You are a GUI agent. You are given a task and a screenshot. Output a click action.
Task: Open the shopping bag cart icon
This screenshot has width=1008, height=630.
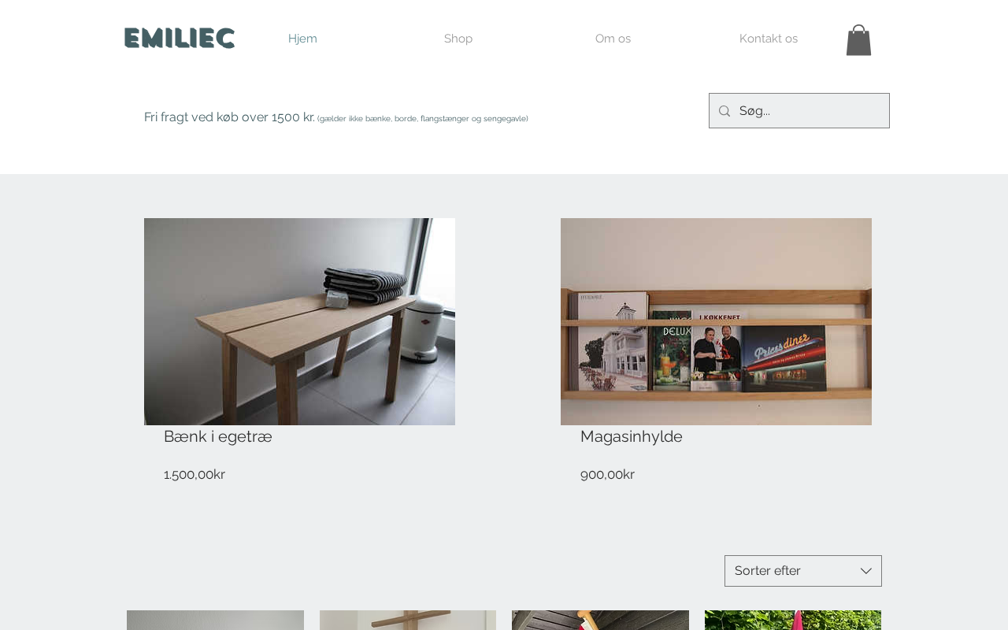coord(858,39)
